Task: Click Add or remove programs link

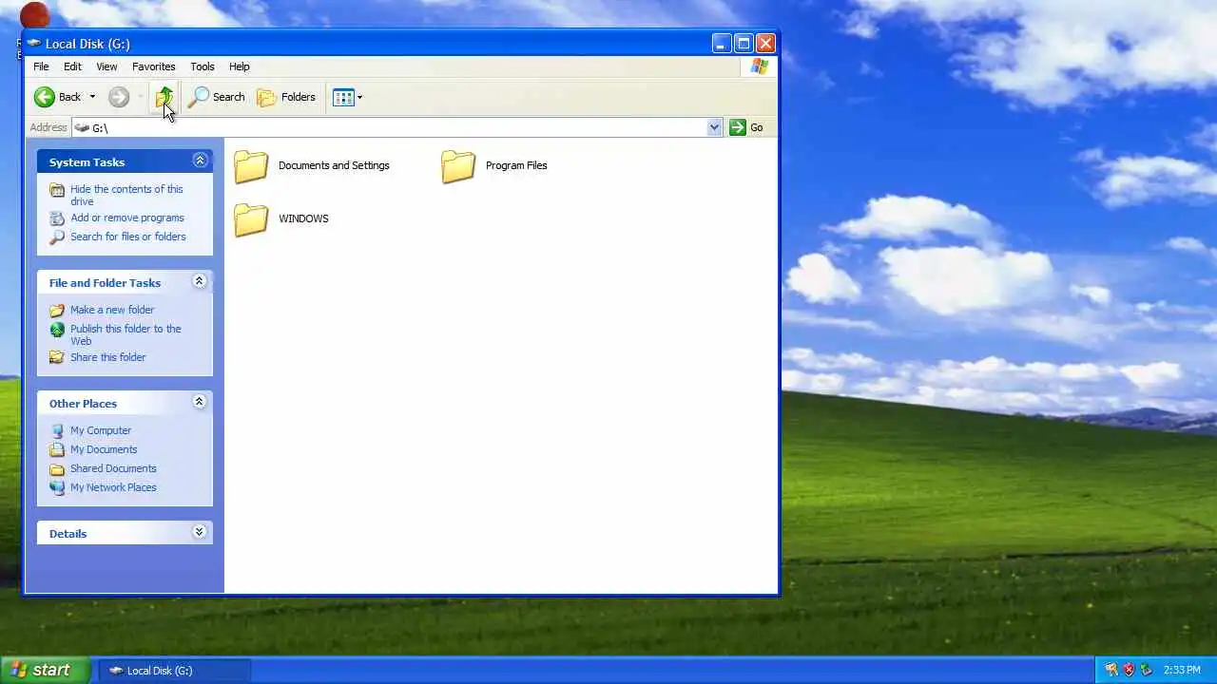Action: [127, 218]
